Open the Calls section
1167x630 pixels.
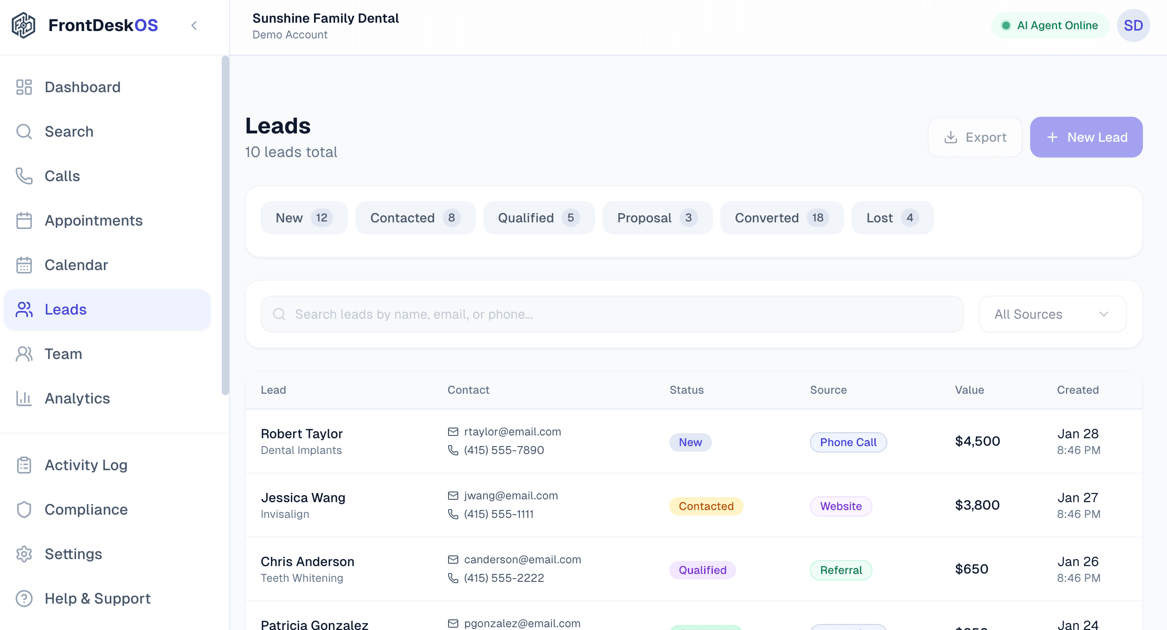62,176
